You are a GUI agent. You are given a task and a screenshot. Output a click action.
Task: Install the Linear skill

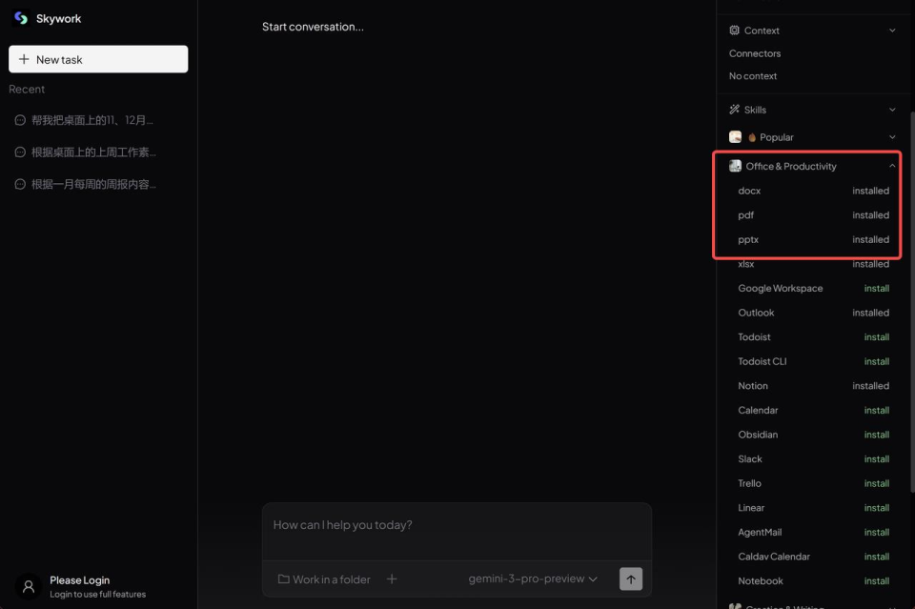tap(877, 508)
